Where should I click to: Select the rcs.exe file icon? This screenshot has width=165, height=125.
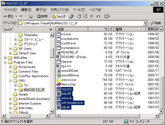tap(58, 34)
